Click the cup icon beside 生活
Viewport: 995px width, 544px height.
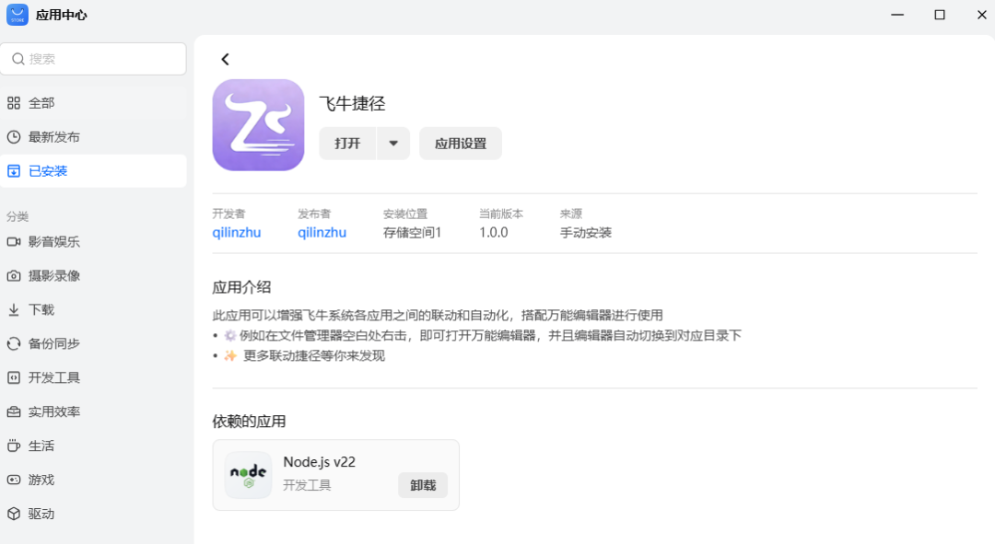point(13,446)
